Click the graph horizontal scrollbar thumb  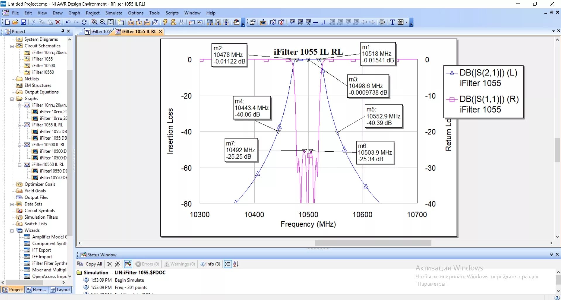(373, 243)
